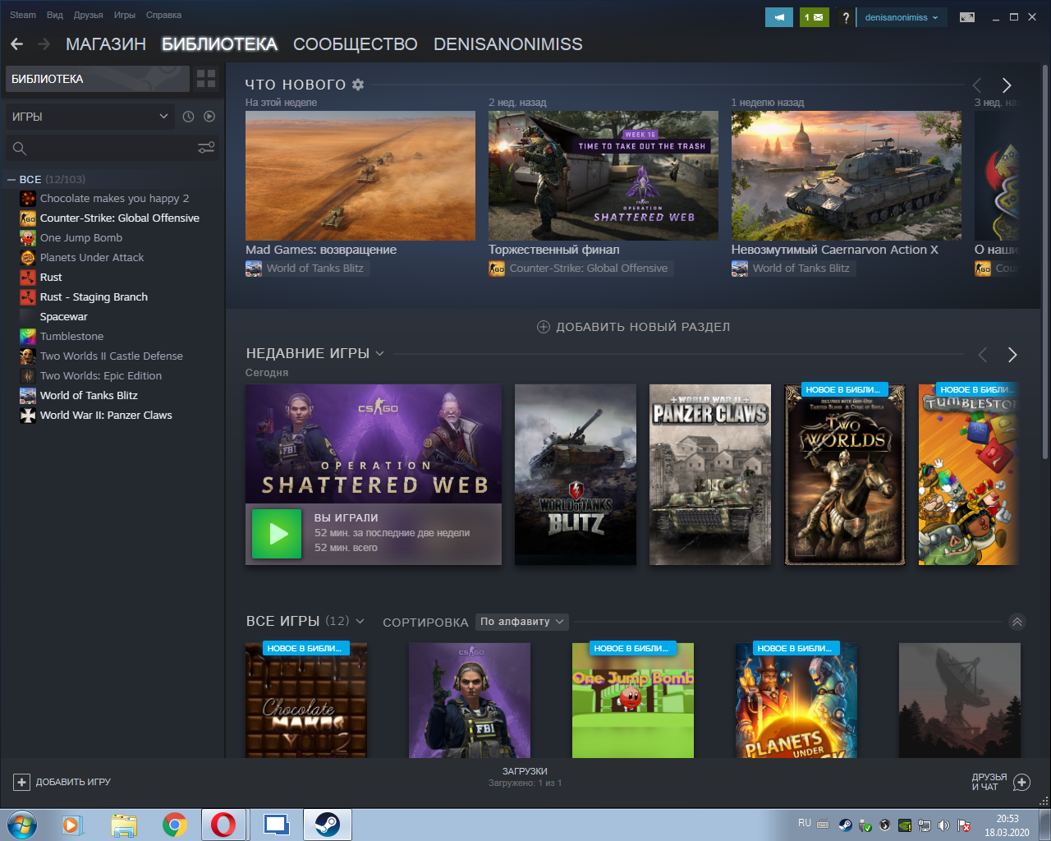Open the Игры menu
The width and height of the screenshot is (1051, 841).
pyautogui.click(x=125, y=15)
